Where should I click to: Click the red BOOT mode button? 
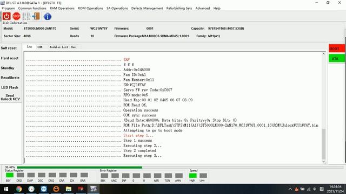click(x=336, y=48)
